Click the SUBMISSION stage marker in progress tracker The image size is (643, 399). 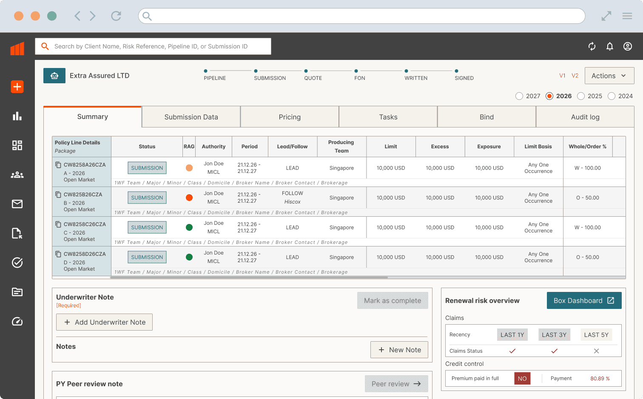pyautogui.click(x=256, y=71)
